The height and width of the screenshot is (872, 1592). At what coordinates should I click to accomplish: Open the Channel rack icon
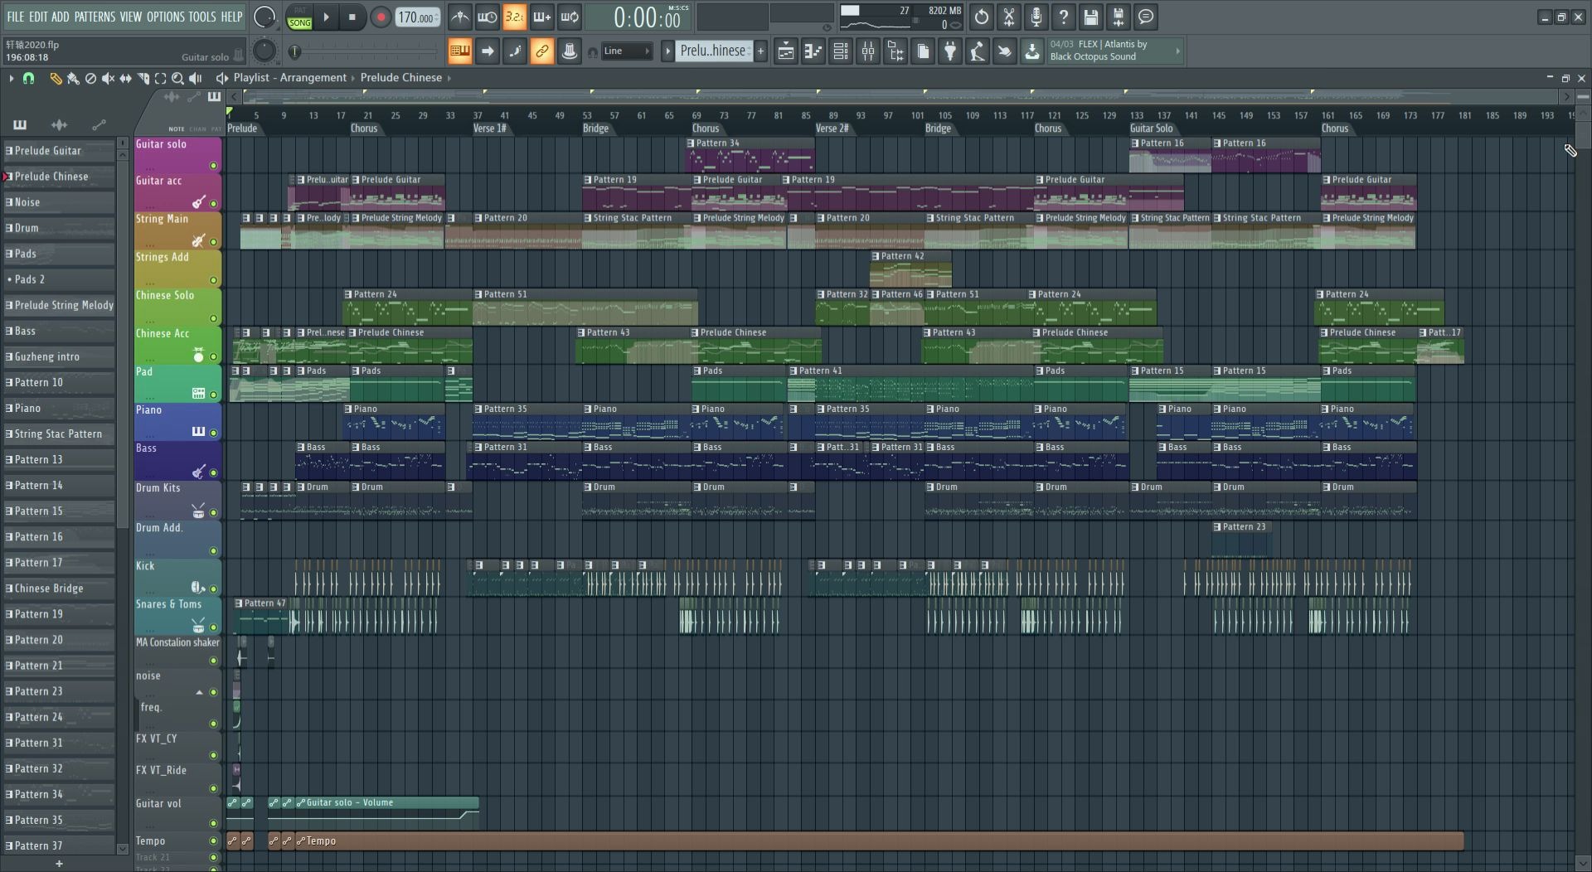(x=840, y=51)
